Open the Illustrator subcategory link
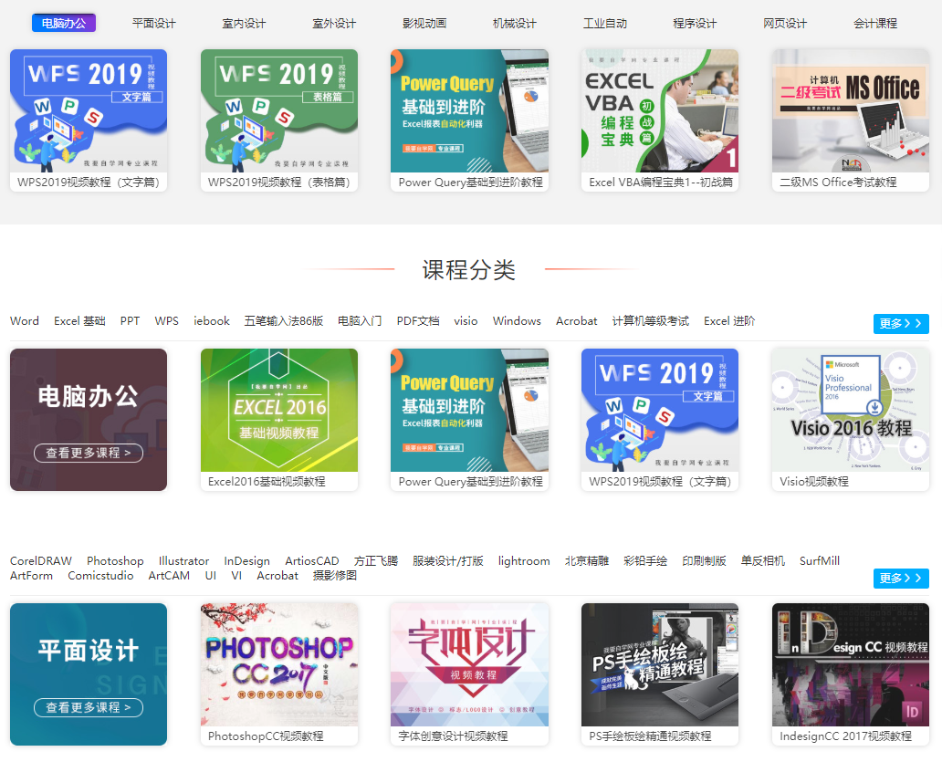The width and height of the screenshot is (942, 762). pyautogui.click(x=183, y=561)
